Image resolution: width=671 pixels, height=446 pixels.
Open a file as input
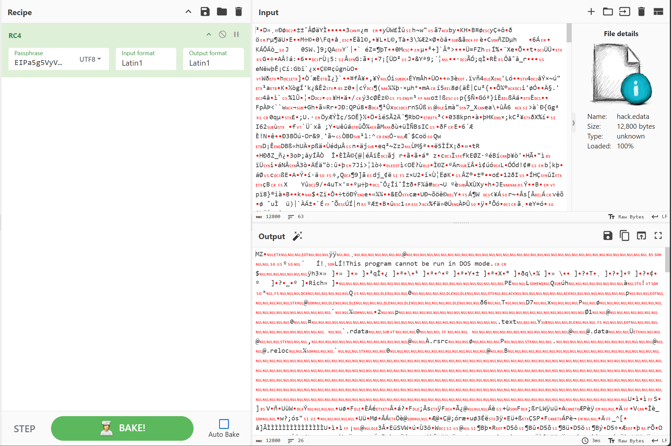624,12
